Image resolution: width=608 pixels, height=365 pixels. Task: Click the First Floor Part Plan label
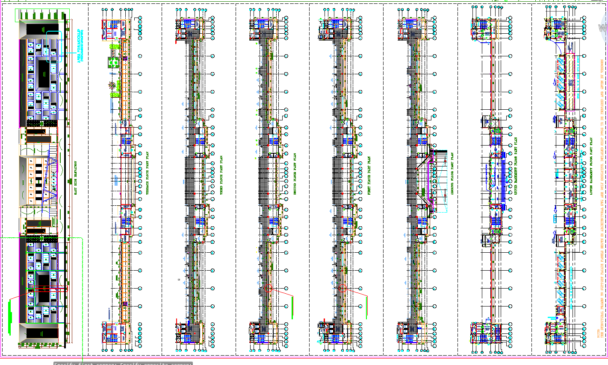point(369,175)
